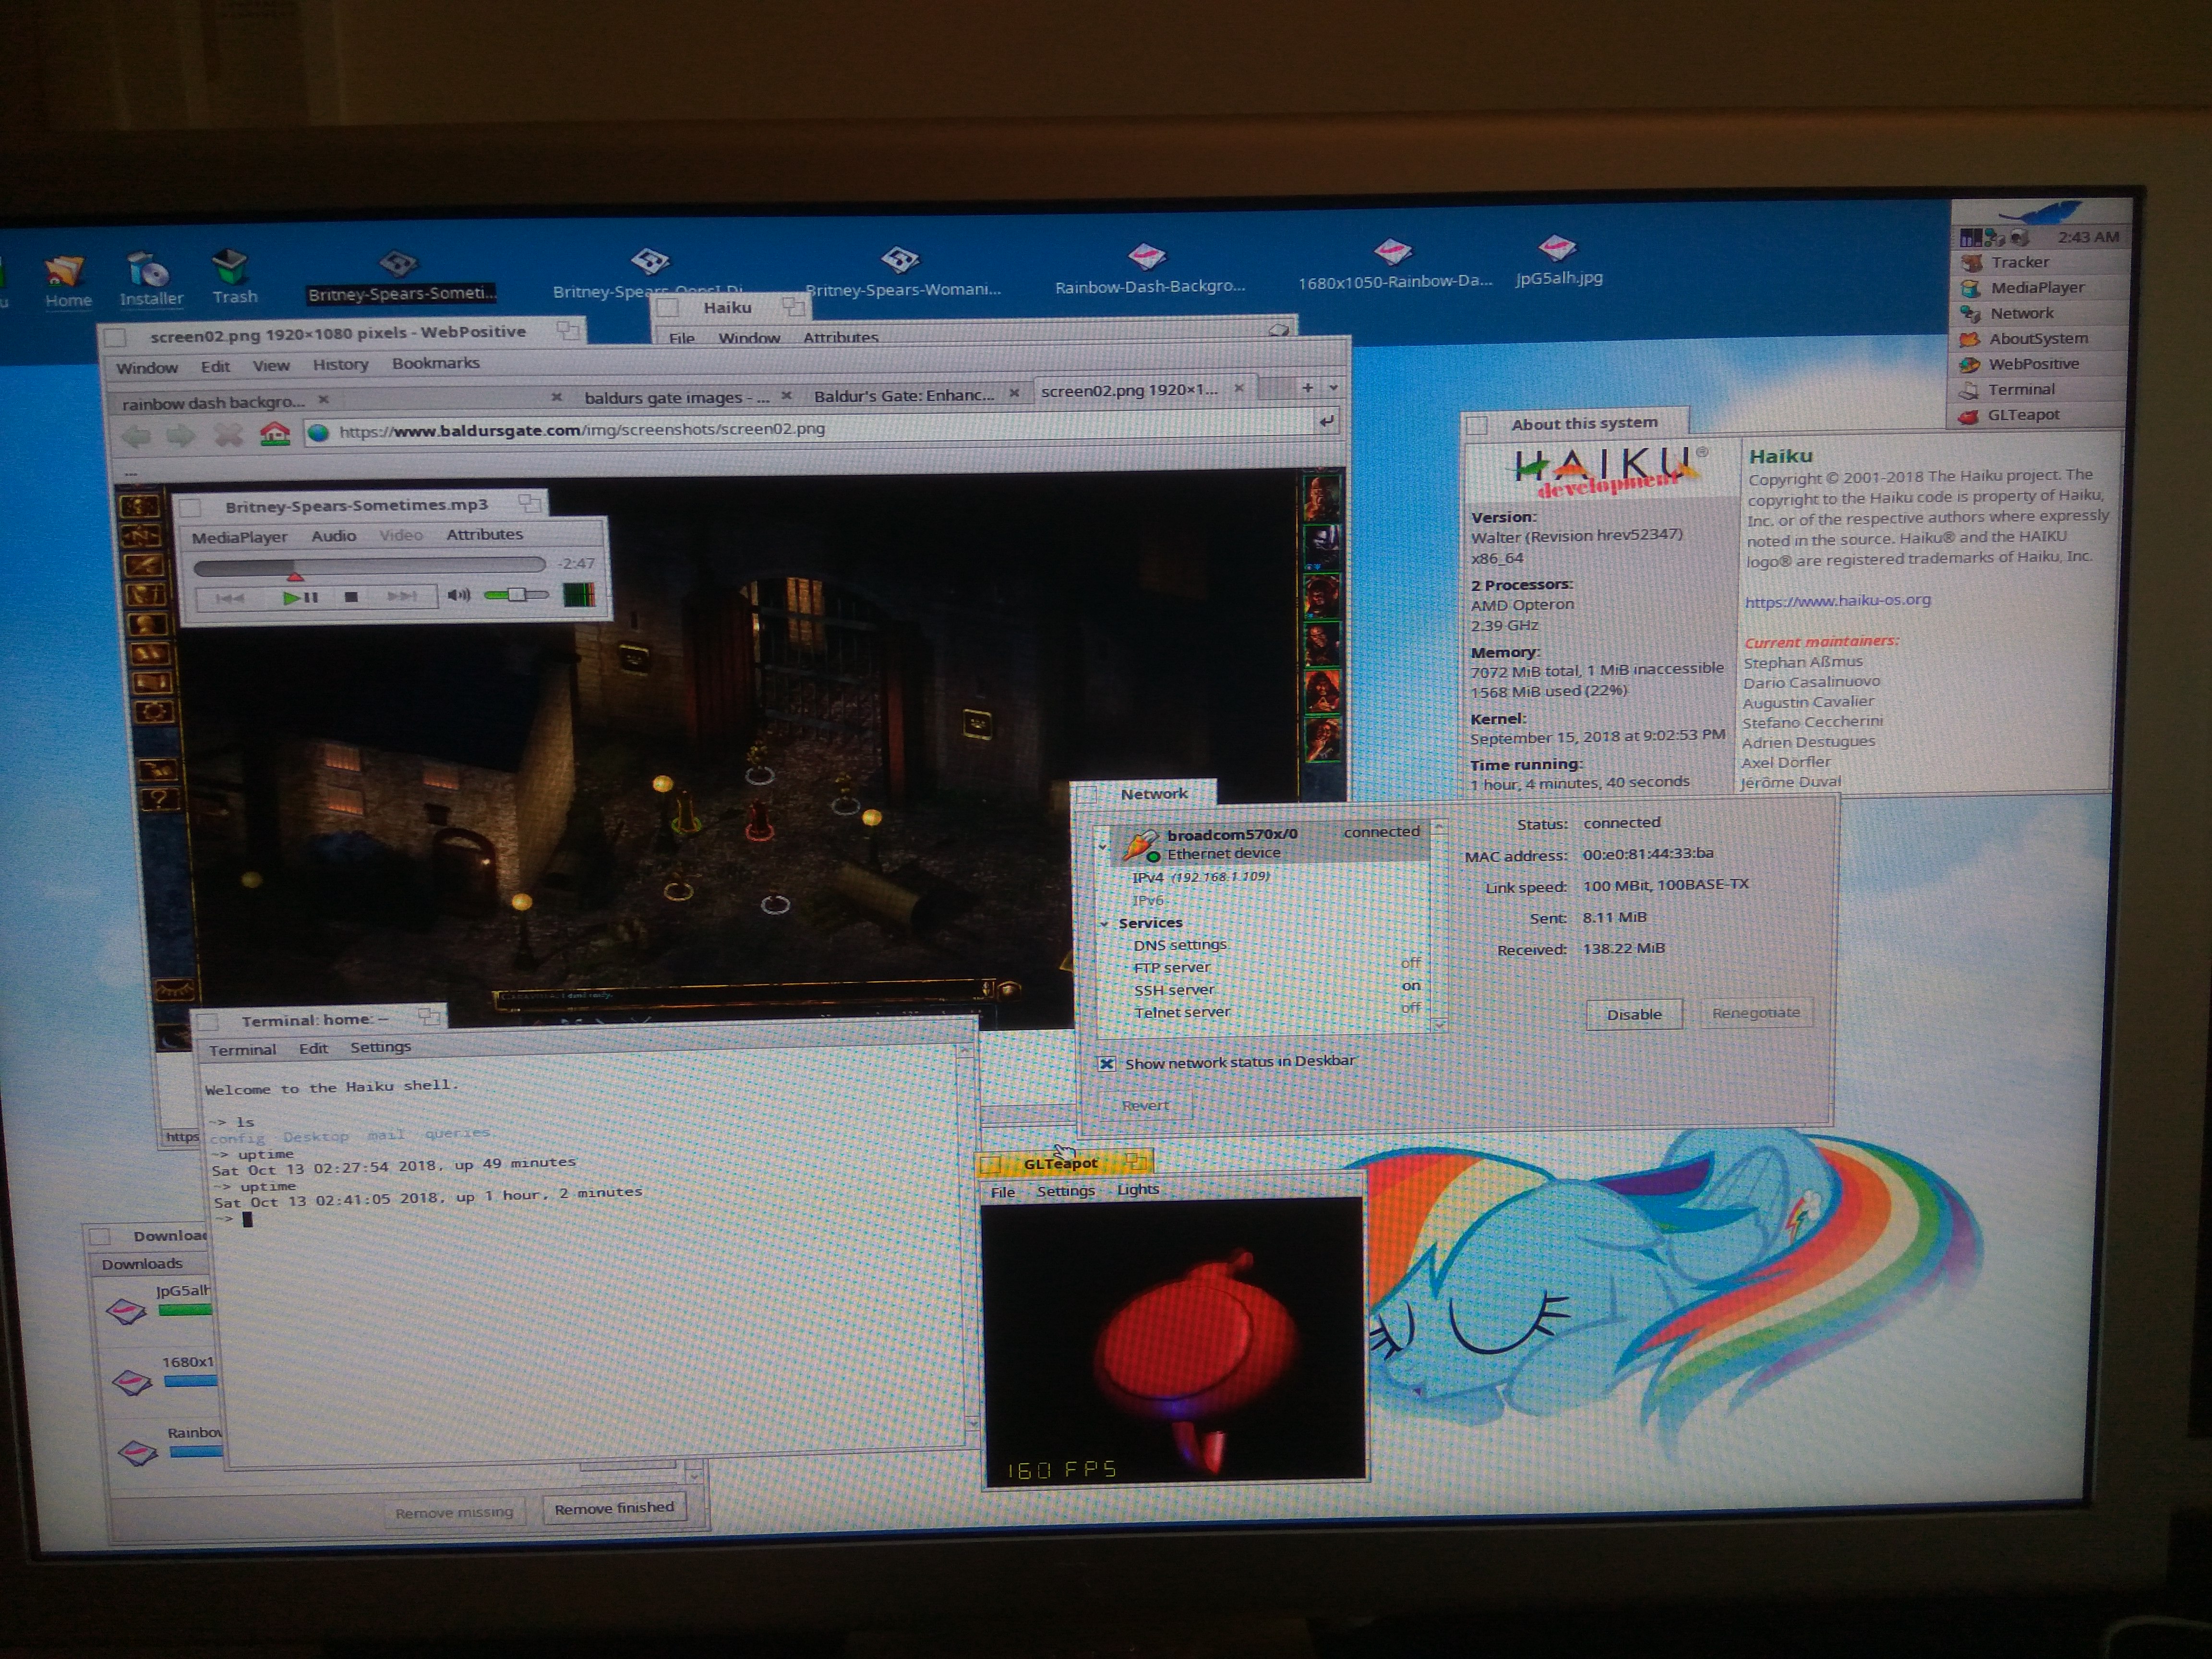Switch to the baldurs gate images tab
This screenshot has height=1659, width=2212.
[676, 397]
